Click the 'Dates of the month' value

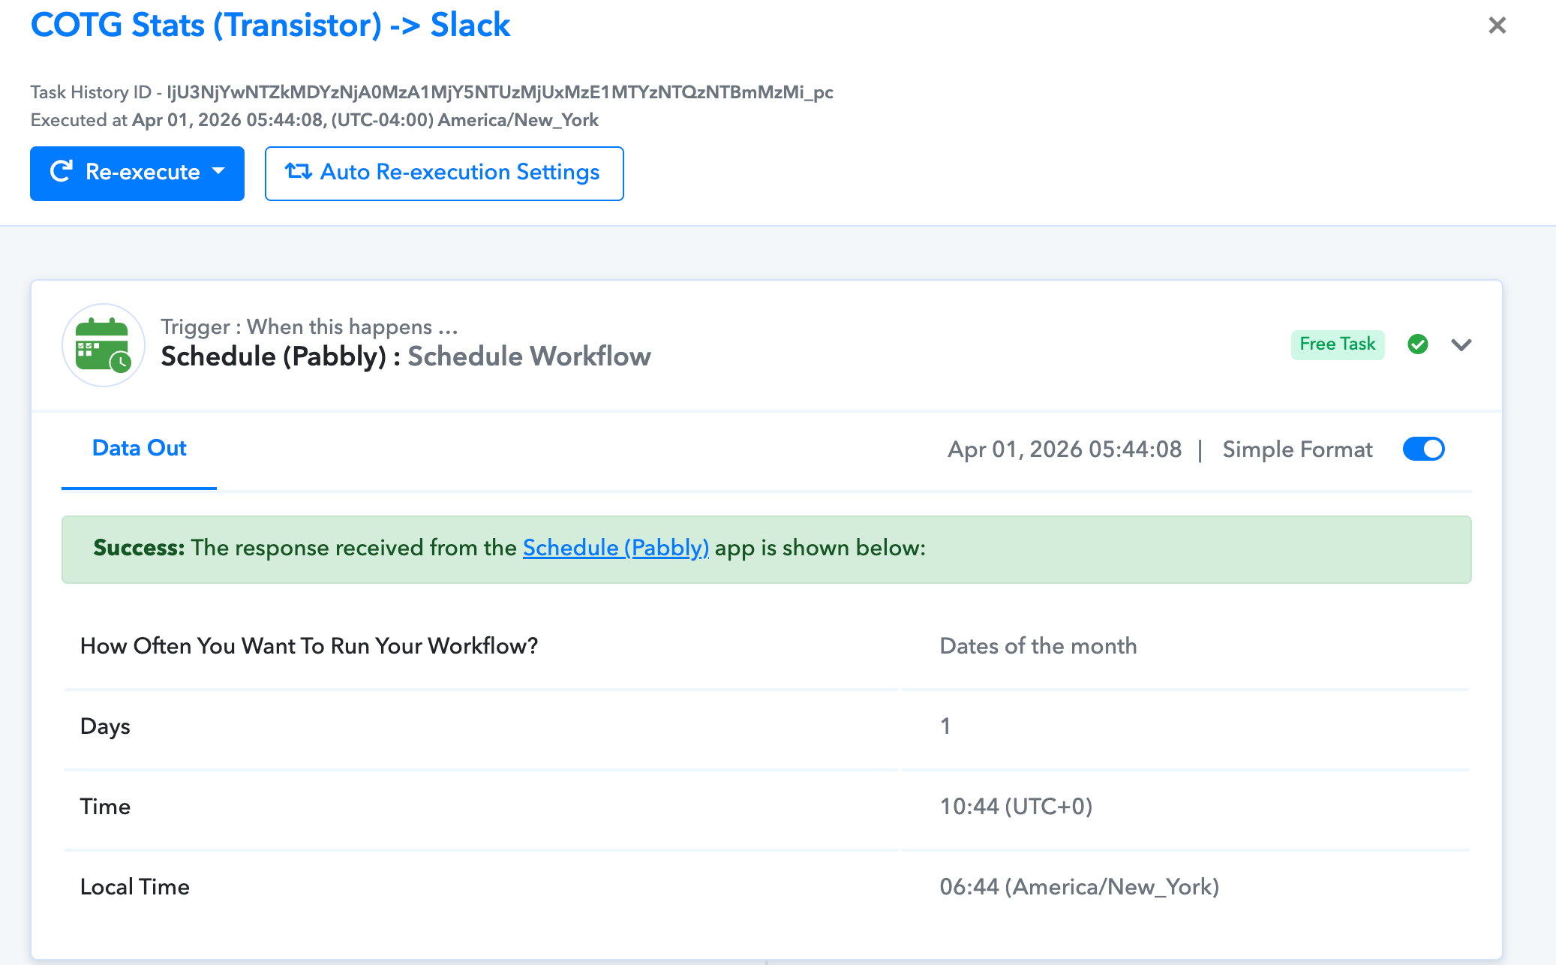point(1038,646)
